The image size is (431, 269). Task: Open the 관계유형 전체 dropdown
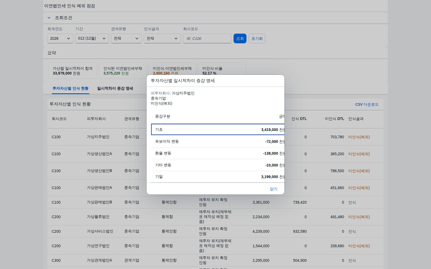click(126, 38)
